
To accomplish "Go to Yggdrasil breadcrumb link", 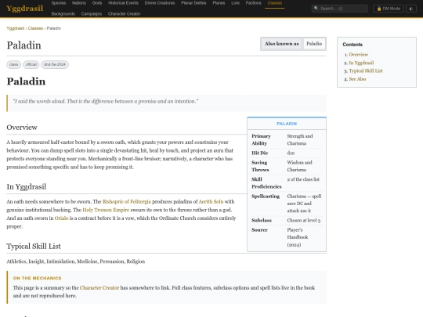I will click(x=16, y=28).
